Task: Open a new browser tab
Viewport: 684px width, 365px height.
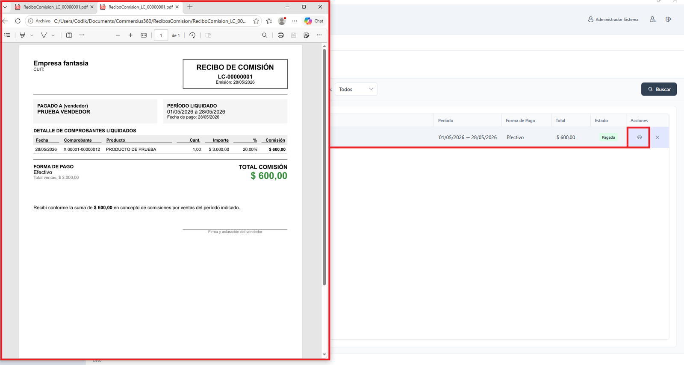Action: tap(190, 7)
